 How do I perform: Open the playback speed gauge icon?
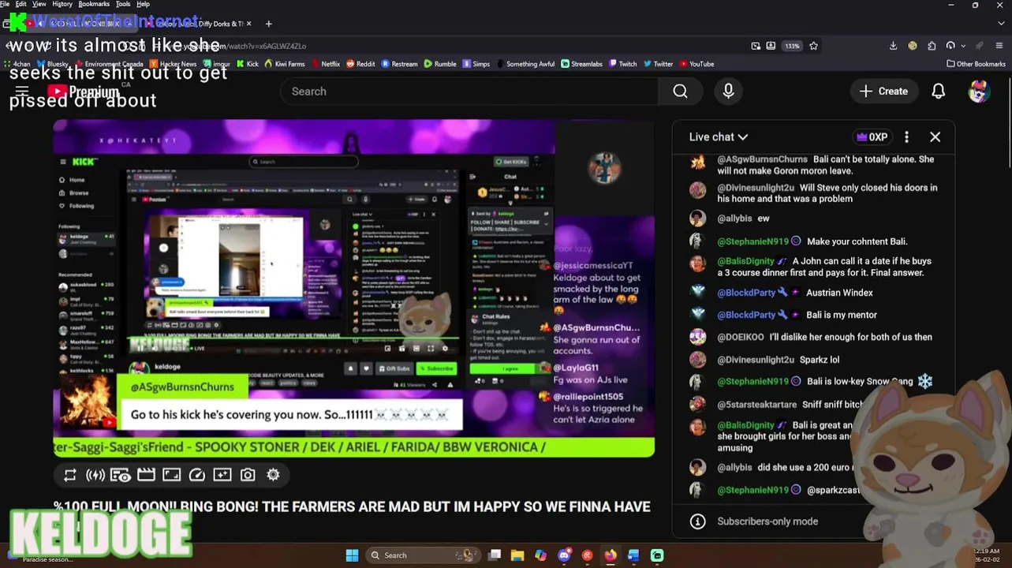(x=197, y=475)
